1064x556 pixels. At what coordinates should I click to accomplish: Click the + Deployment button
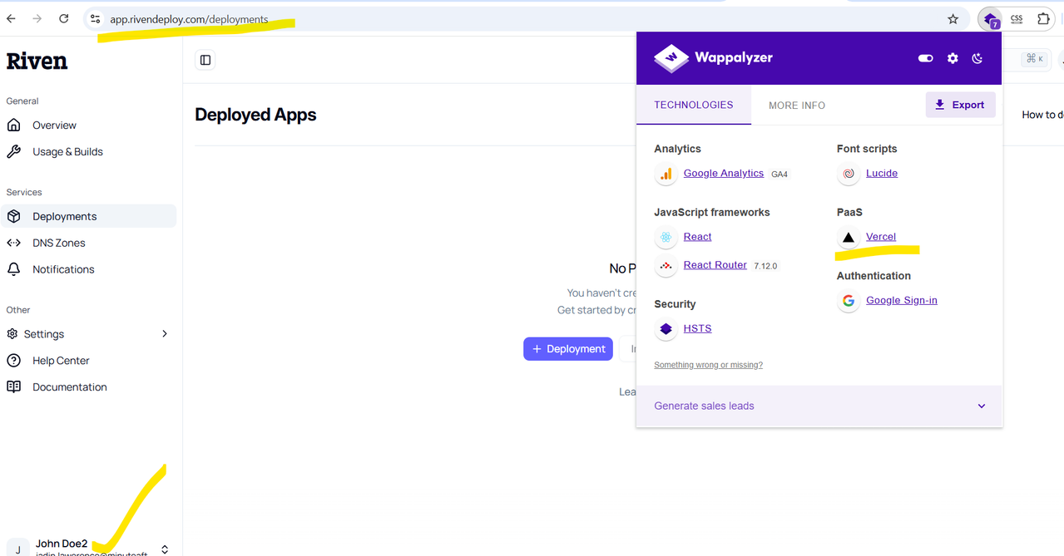point(568,349)
